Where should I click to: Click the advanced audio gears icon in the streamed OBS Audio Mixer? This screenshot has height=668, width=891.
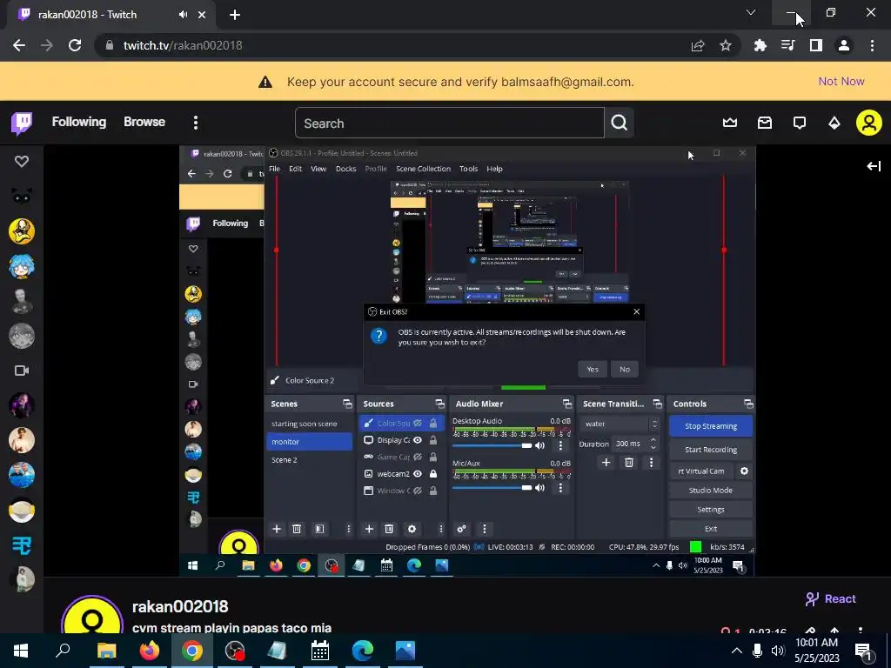[461, 529]
